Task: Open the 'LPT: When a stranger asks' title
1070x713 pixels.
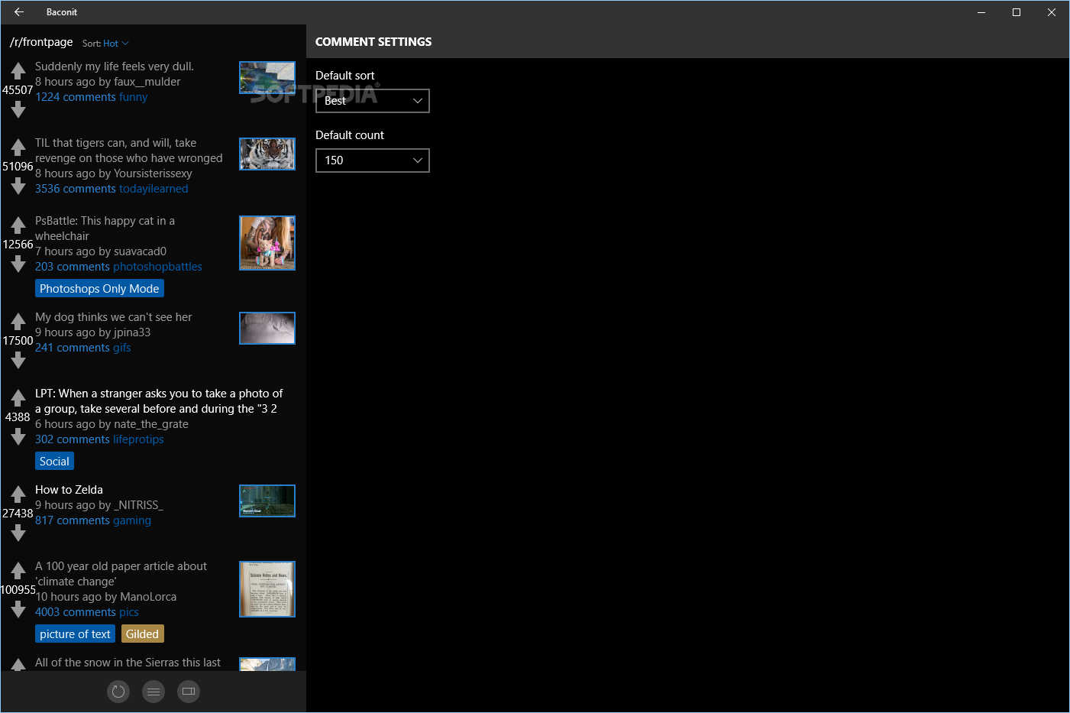Action: coord(159,401)
